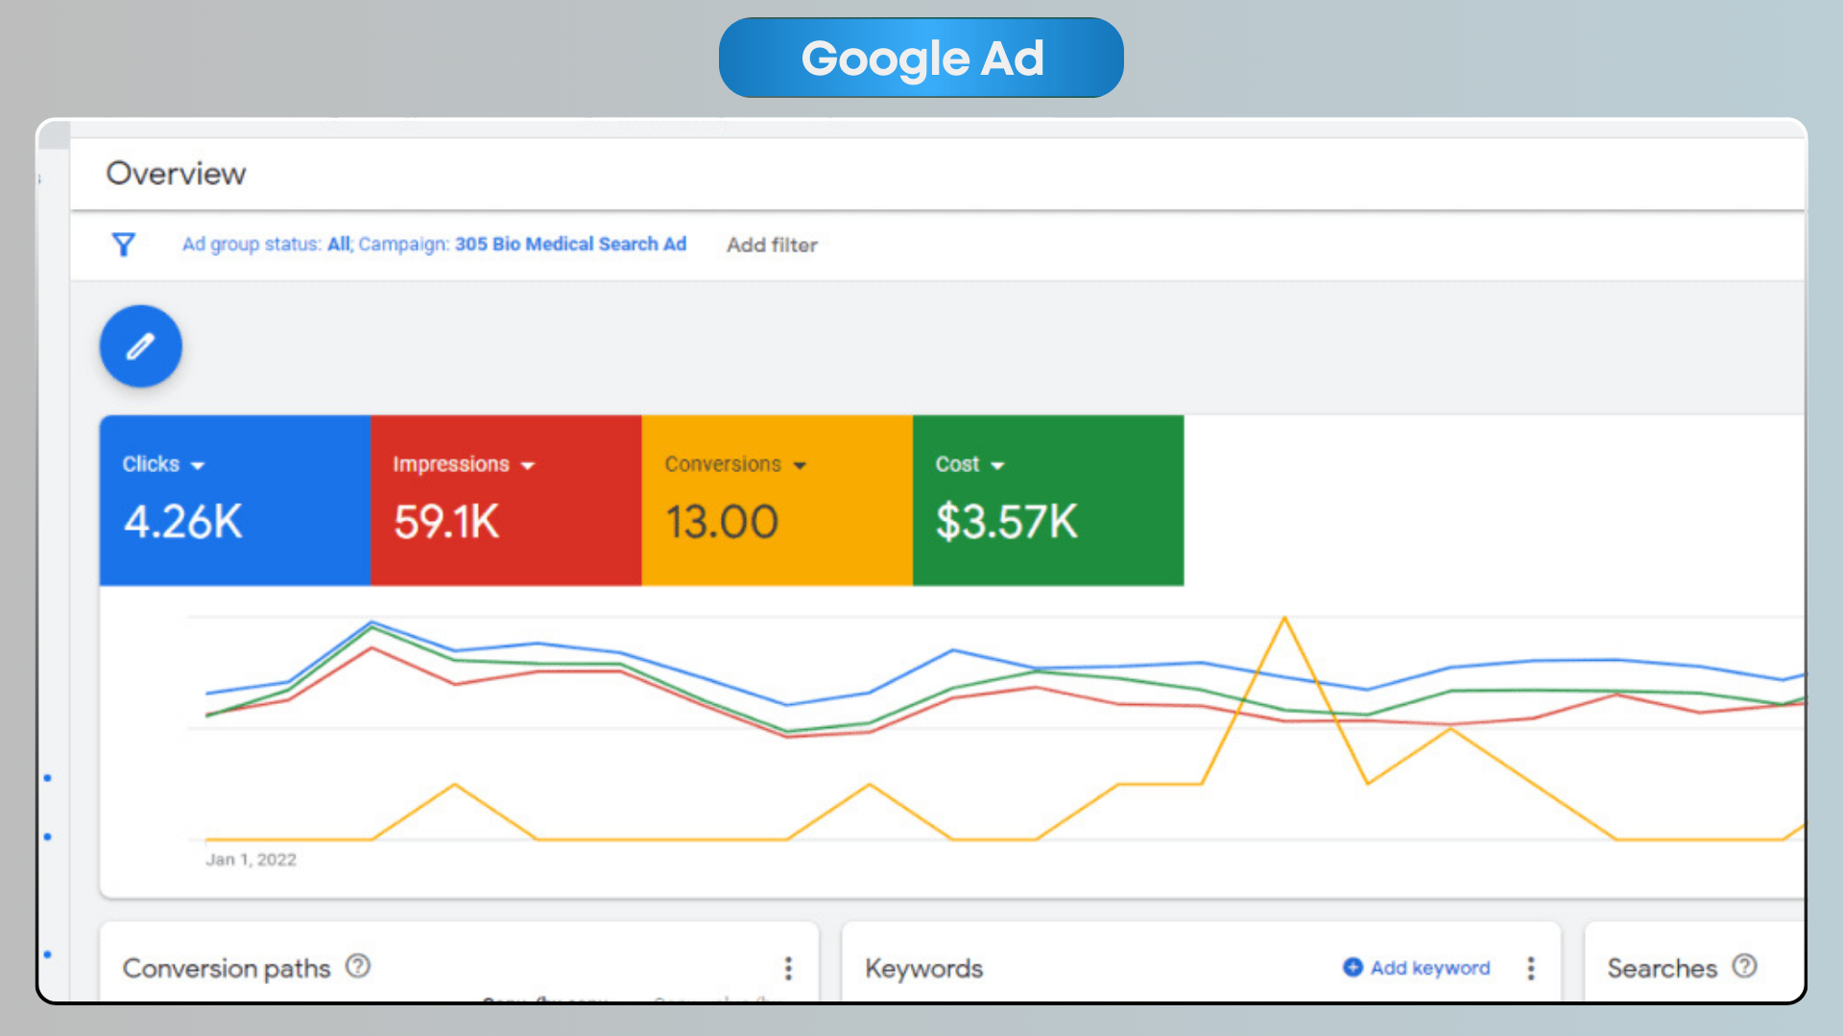The image size is (1843, 1036).
Task: Click the plus icon beside Add keyword
Action: click(1352, 967)
